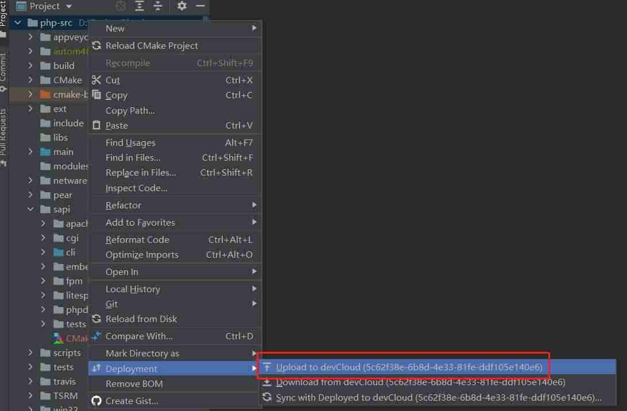Collapse the php-src root node

point(18,23)
